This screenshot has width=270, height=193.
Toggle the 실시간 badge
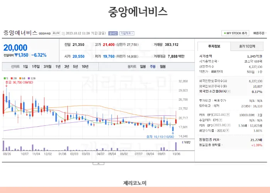(113, 33)
